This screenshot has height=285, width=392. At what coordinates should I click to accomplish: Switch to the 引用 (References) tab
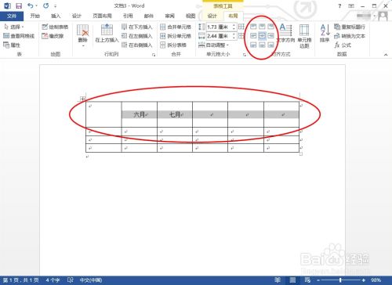[x=128, y=16]
